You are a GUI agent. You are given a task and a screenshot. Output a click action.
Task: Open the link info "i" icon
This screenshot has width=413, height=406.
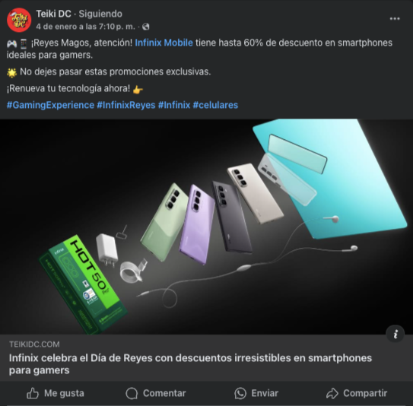395,334
